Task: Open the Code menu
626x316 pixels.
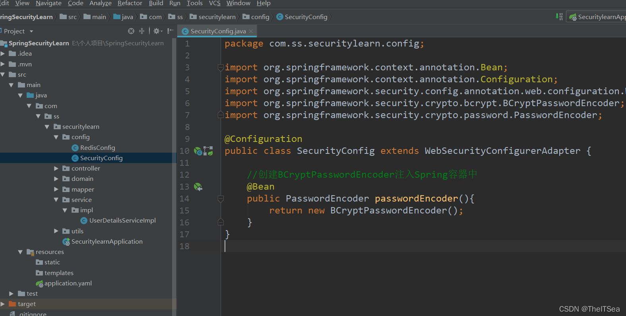Action: (x=76, y=3)
